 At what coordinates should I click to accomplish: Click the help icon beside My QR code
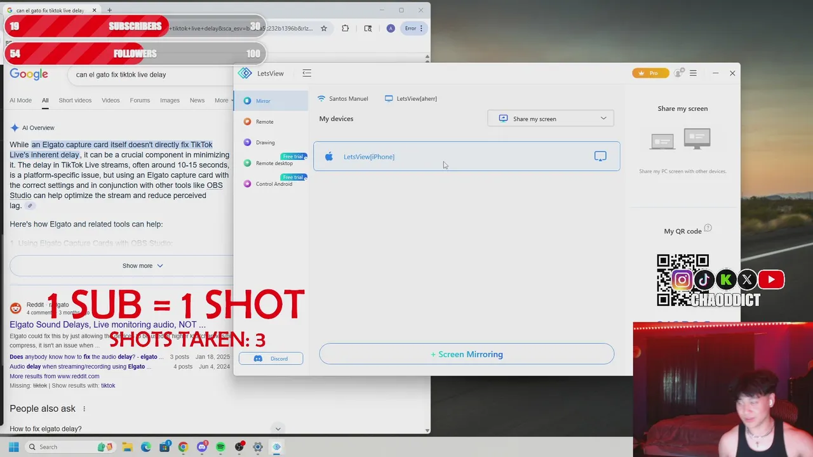tap(708, 228)
